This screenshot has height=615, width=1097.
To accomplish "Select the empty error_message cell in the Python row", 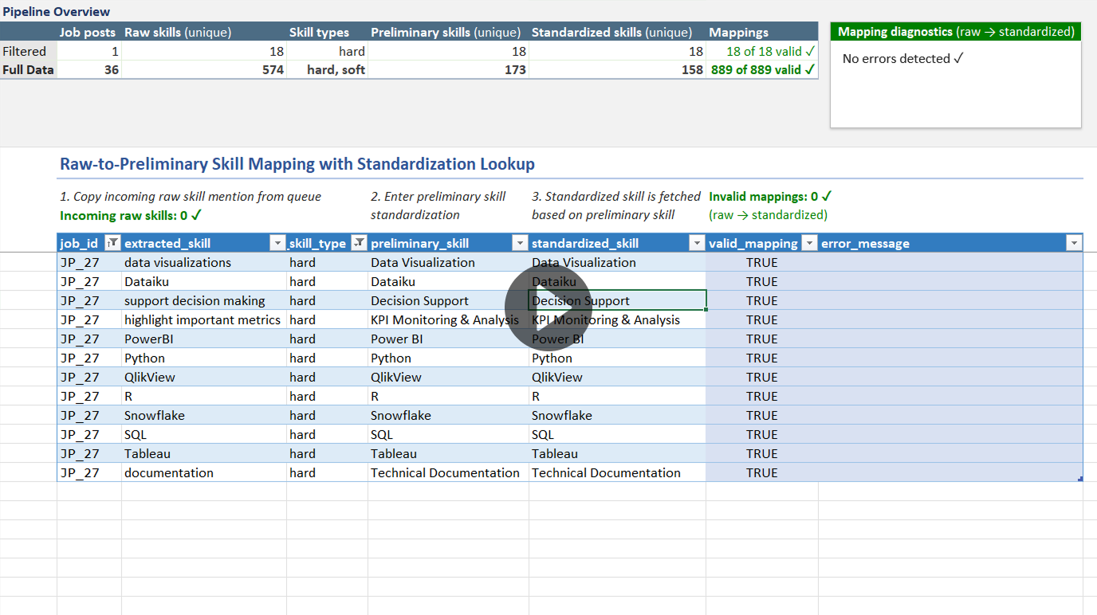I will (x=950, y=358).
